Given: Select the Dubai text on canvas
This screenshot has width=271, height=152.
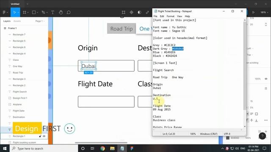Looking at the screenshot, I should point(88,66).
